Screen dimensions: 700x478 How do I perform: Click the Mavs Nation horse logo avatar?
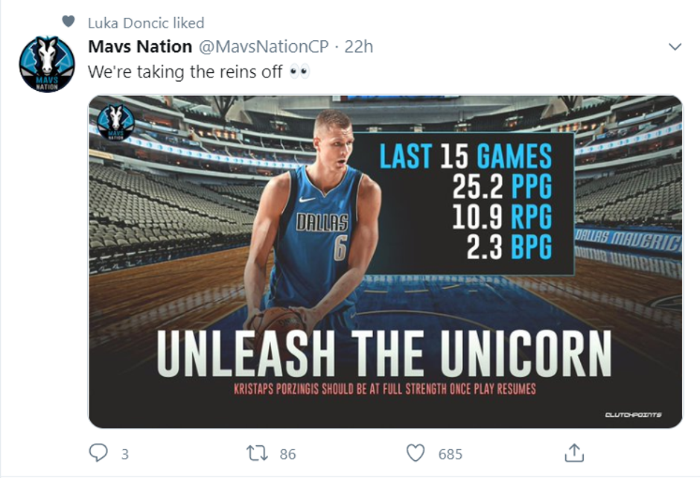tap(47, 60)
